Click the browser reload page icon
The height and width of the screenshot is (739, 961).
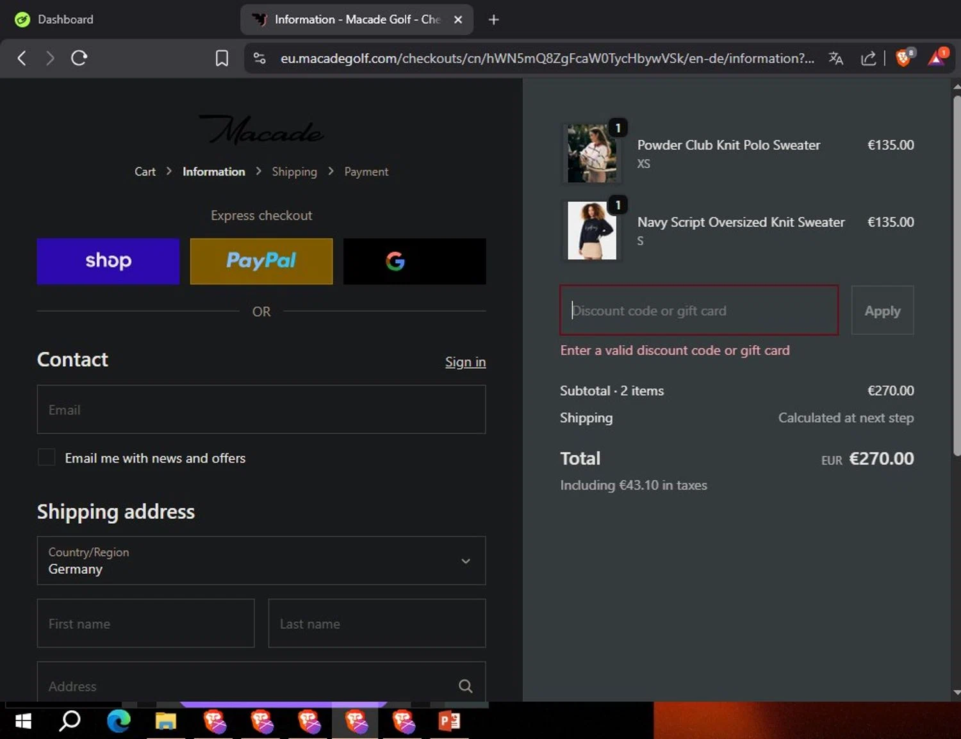79,58
